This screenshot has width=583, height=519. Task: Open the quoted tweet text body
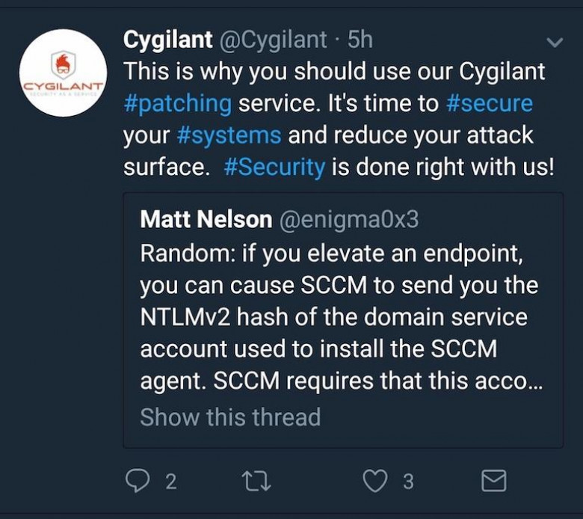[342, 316]
